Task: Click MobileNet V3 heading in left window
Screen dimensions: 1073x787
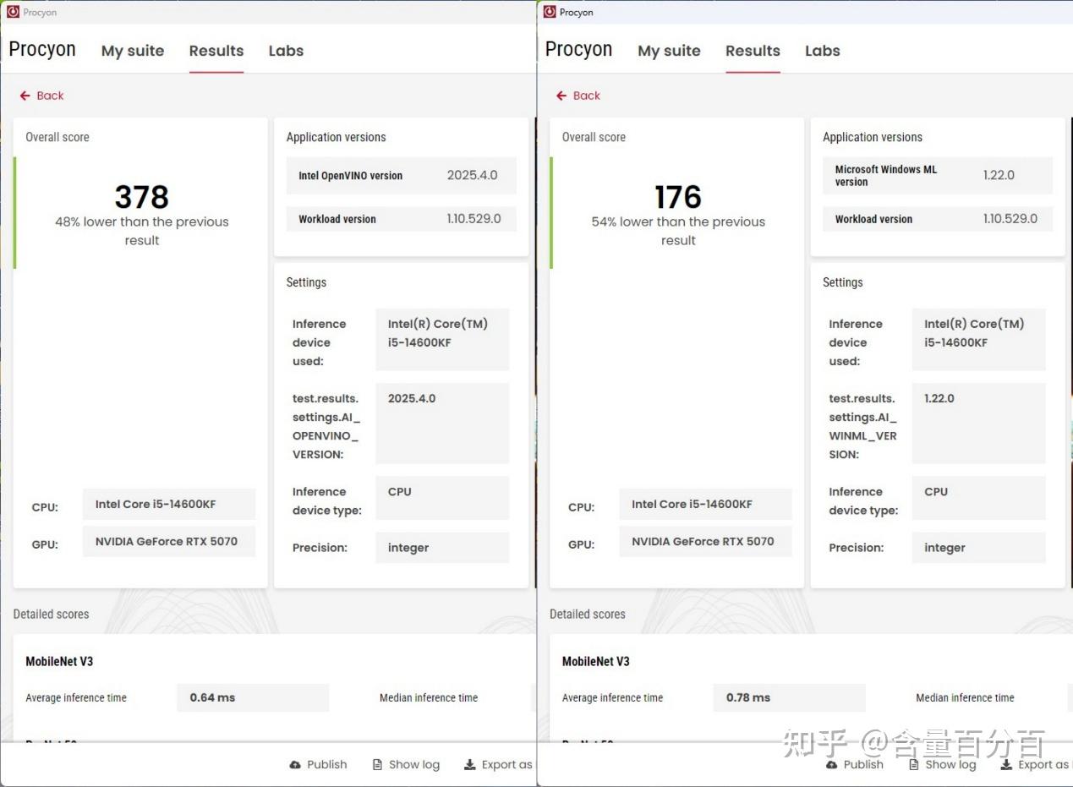Action: point(59,662)
